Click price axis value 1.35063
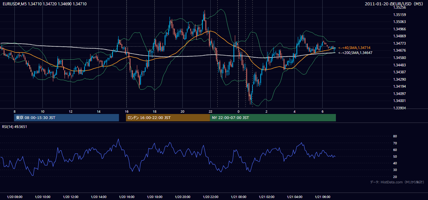The image size is (428, 200). 399,22
